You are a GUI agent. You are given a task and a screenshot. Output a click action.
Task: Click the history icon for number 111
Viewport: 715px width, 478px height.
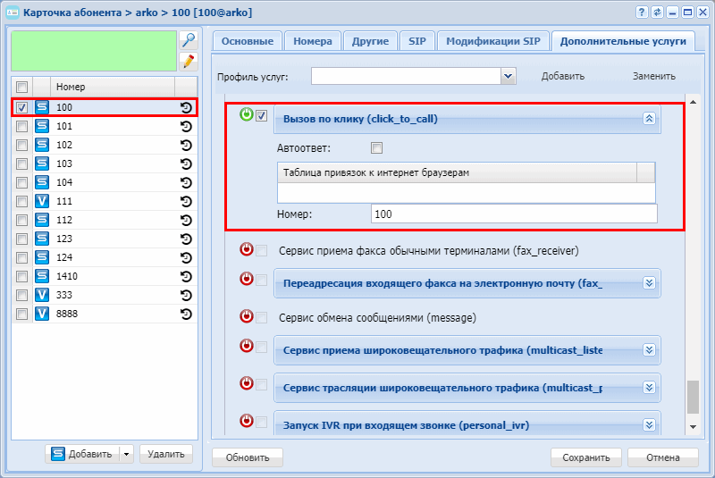coord(186,201)
